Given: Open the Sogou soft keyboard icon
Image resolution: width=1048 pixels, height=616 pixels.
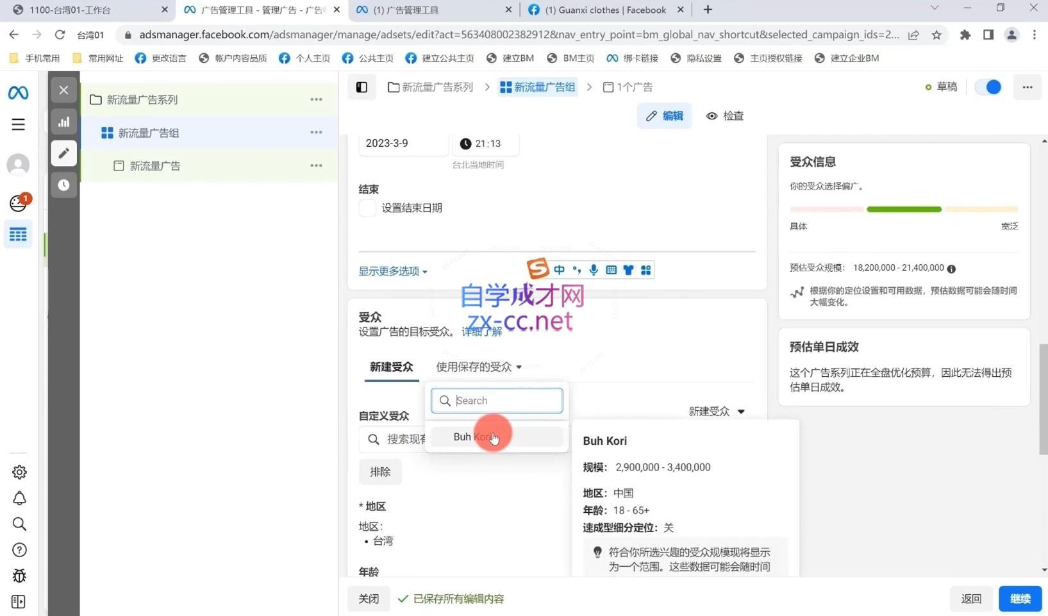Looking at the screenshot, I should tap(610, 270).
